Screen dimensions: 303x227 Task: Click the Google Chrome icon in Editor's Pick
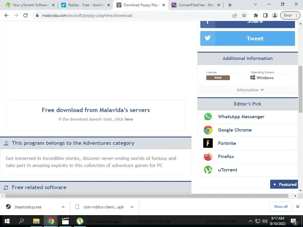point(208,130)
